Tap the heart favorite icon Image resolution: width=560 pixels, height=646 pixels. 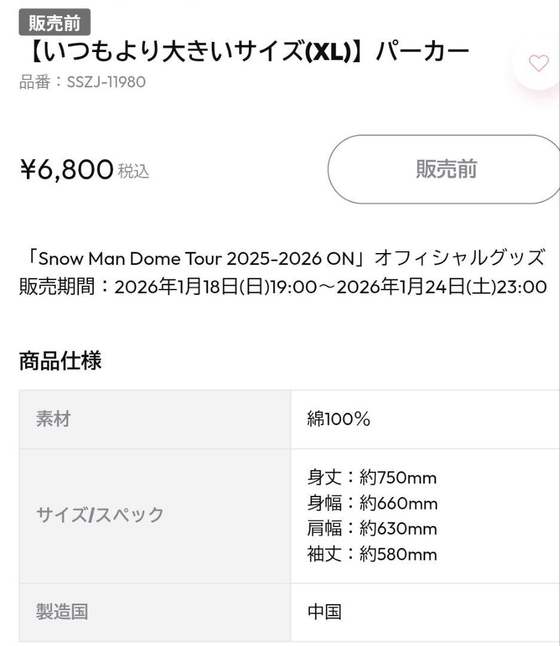[538, 63]
